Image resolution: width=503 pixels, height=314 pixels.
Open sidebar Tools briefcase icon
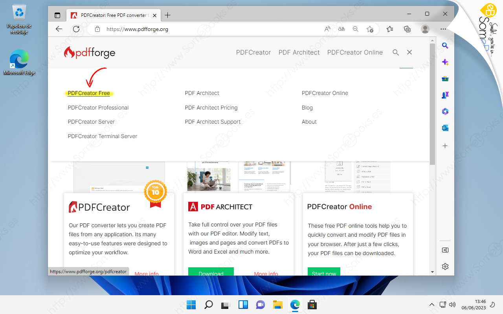445,78
